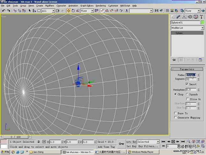Click the Undo arrow icon
This screenshot has width=206, height=155.
coord(4,11)
